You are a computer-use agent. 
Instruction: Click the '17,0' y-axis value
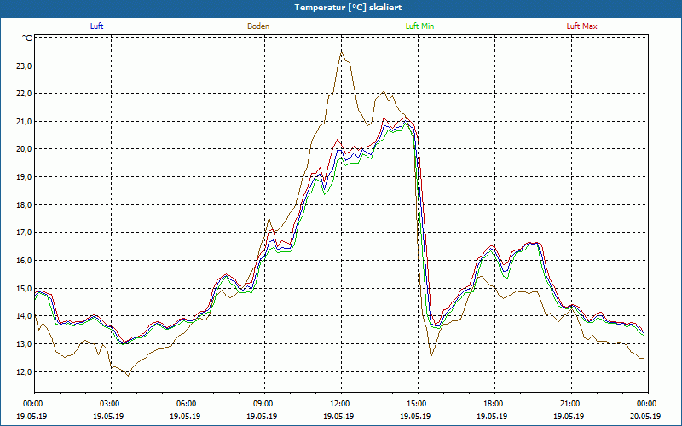pos(24,233)
